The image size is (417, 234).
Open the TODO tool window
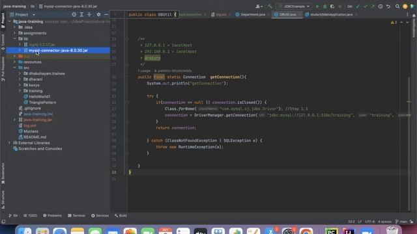pyautogui.click(x=31, y=216)
